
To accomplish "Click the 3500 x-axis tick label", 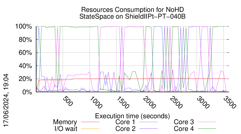I will point(230,102).
